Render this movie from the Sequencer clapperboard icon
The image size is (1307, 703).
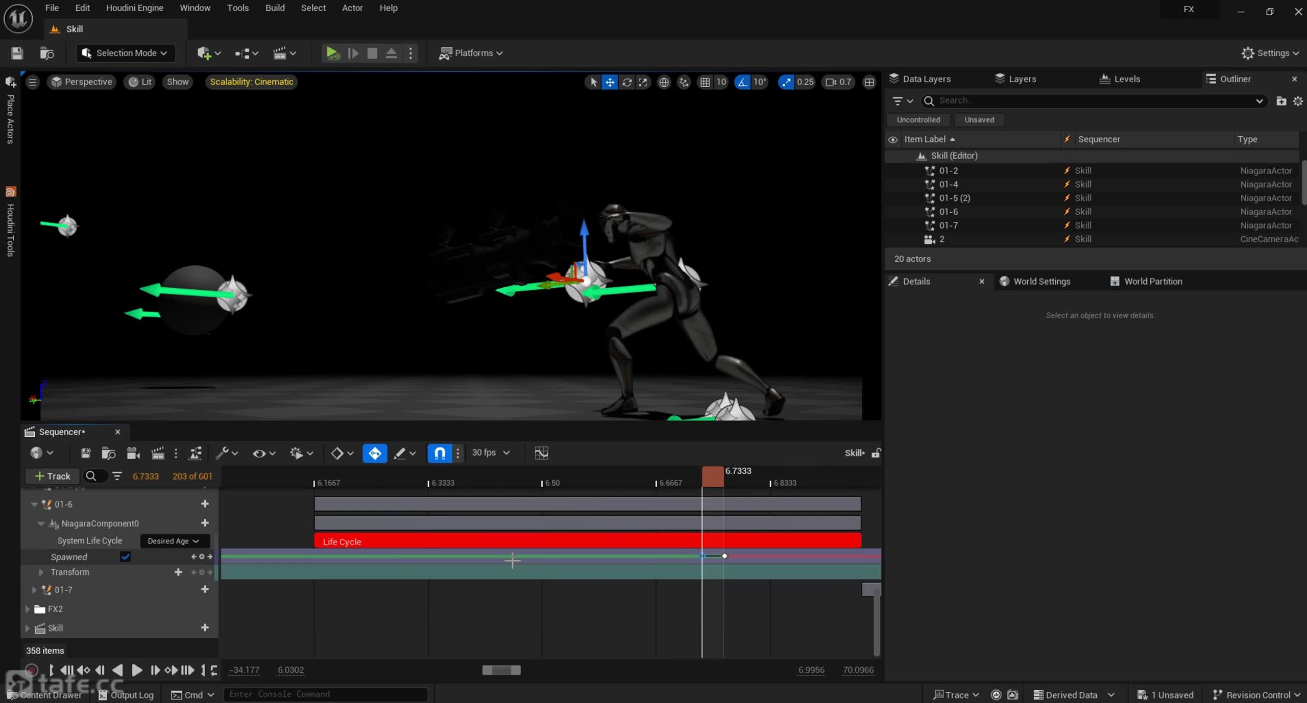(x=157, y=453)
